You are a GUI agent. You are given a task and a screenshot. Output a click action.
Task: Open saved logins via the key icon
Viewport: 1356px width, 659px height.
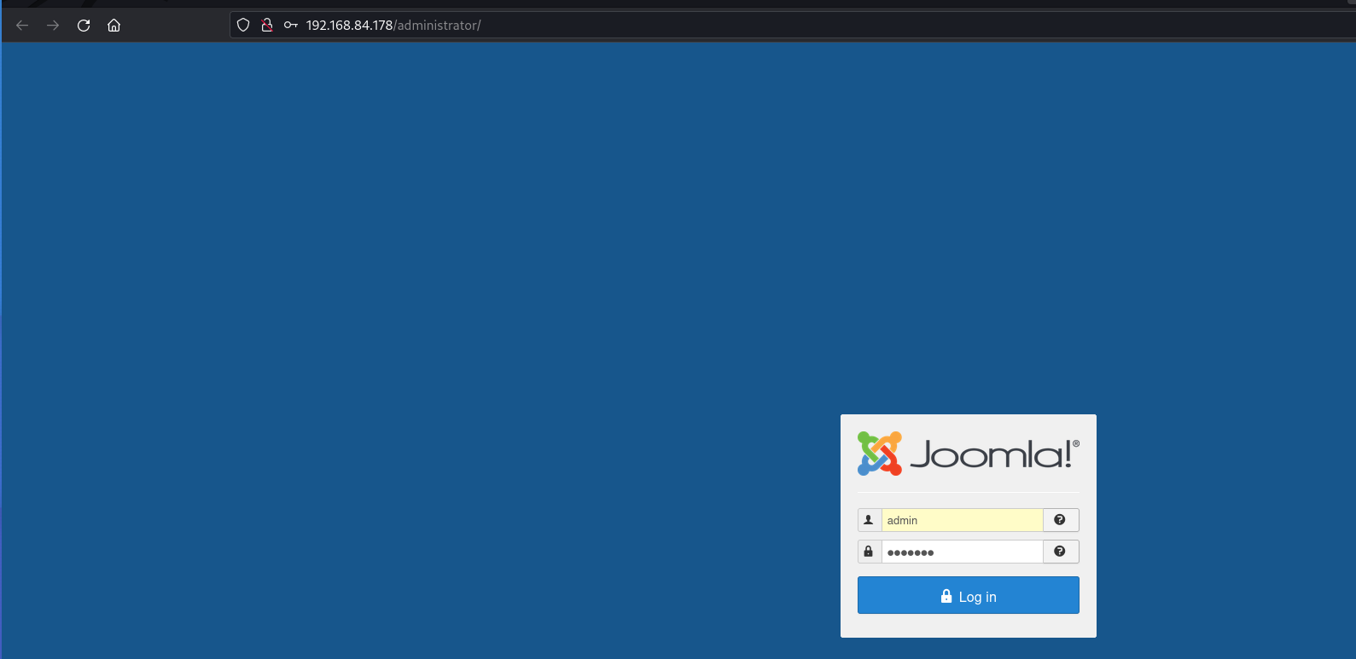tap(291, 26)
